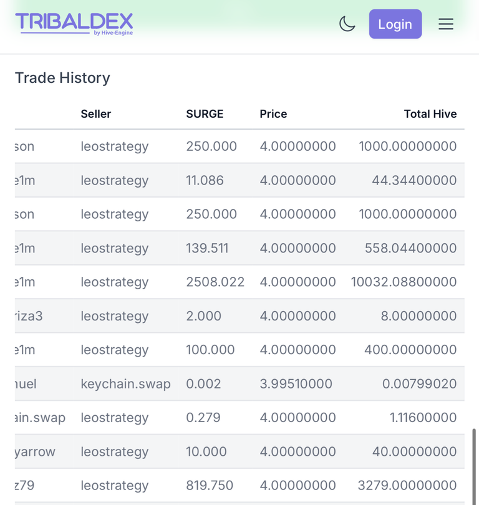The height and width of the screenshot is (505, 479).
Task: Click the 3279.00000000 total Hive value
Action: pos(407,485)
